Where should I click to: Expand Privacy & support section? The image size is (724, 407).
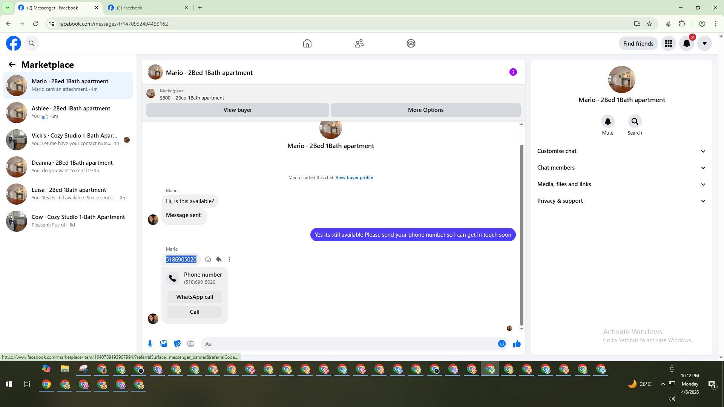622,201
